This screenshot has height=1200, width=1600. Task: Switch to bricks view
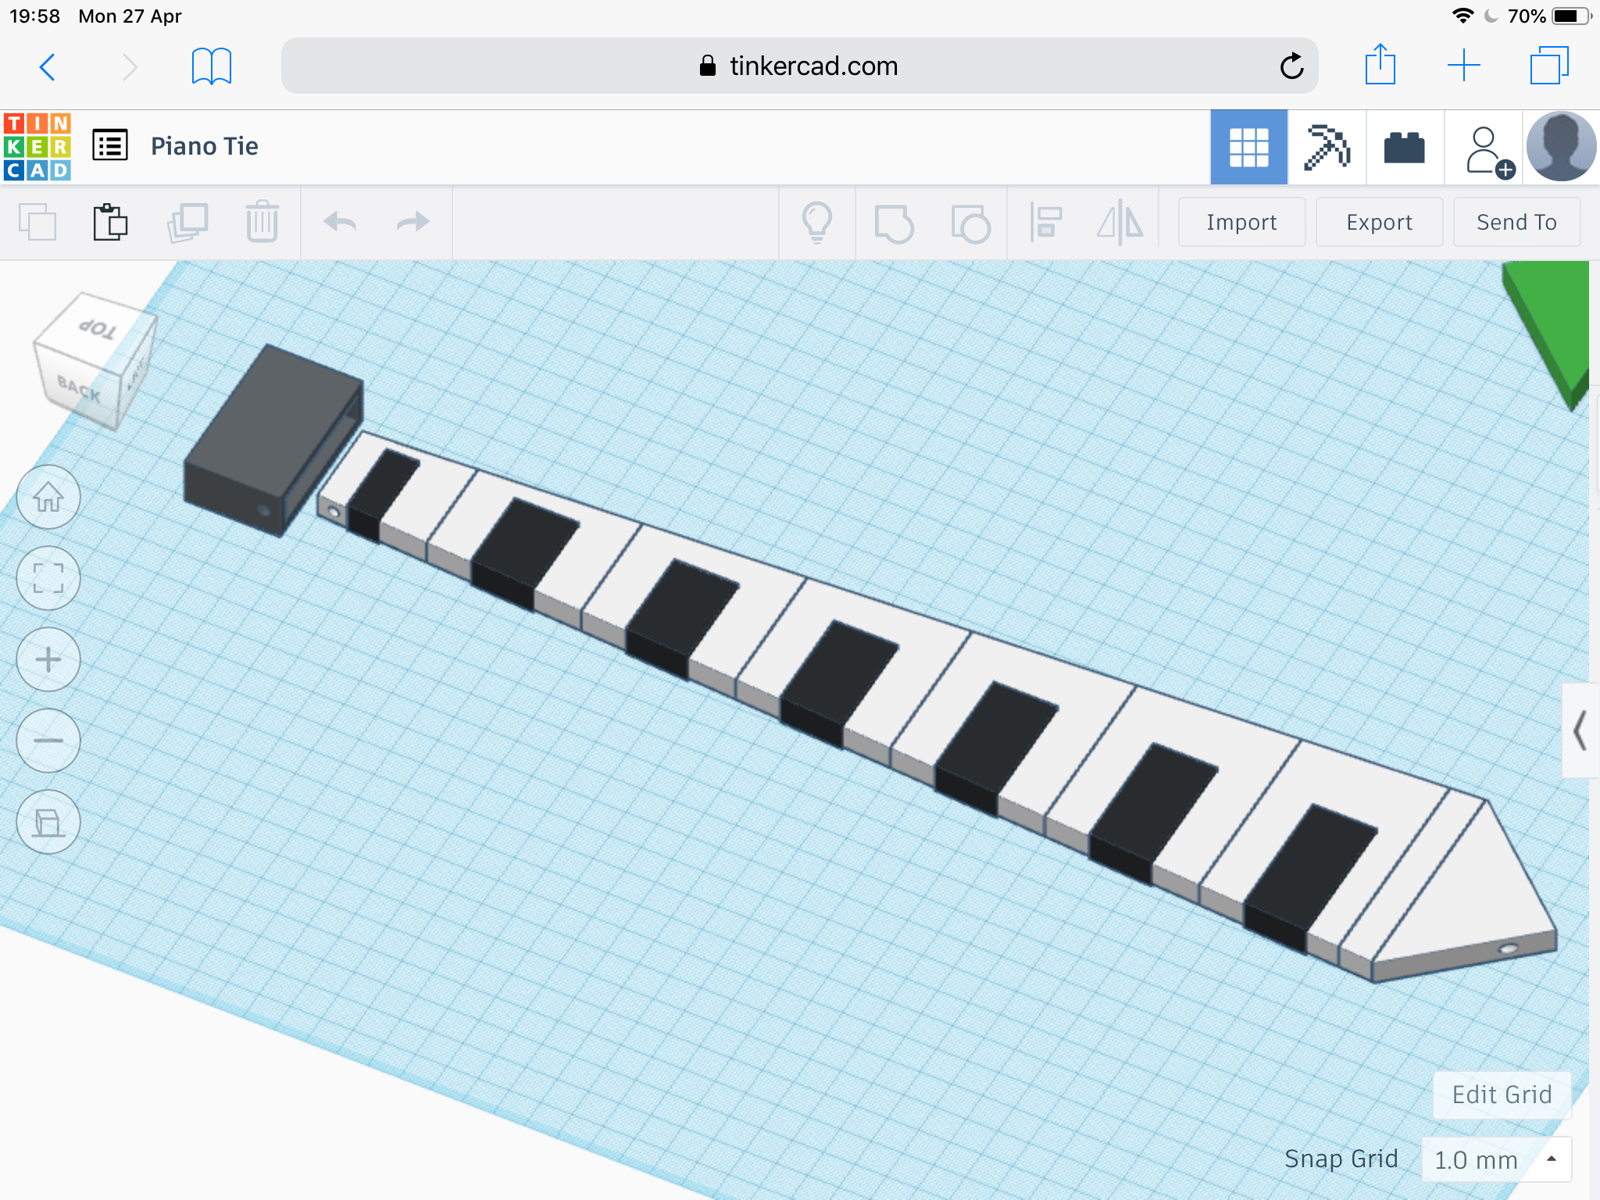(x=1404, y=147)
